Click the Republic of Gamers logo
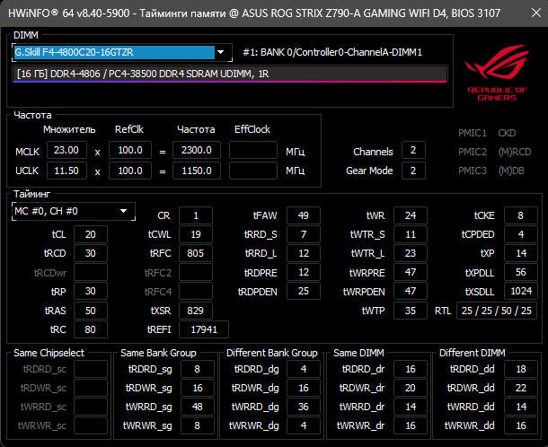 click(x=497, y=73)
